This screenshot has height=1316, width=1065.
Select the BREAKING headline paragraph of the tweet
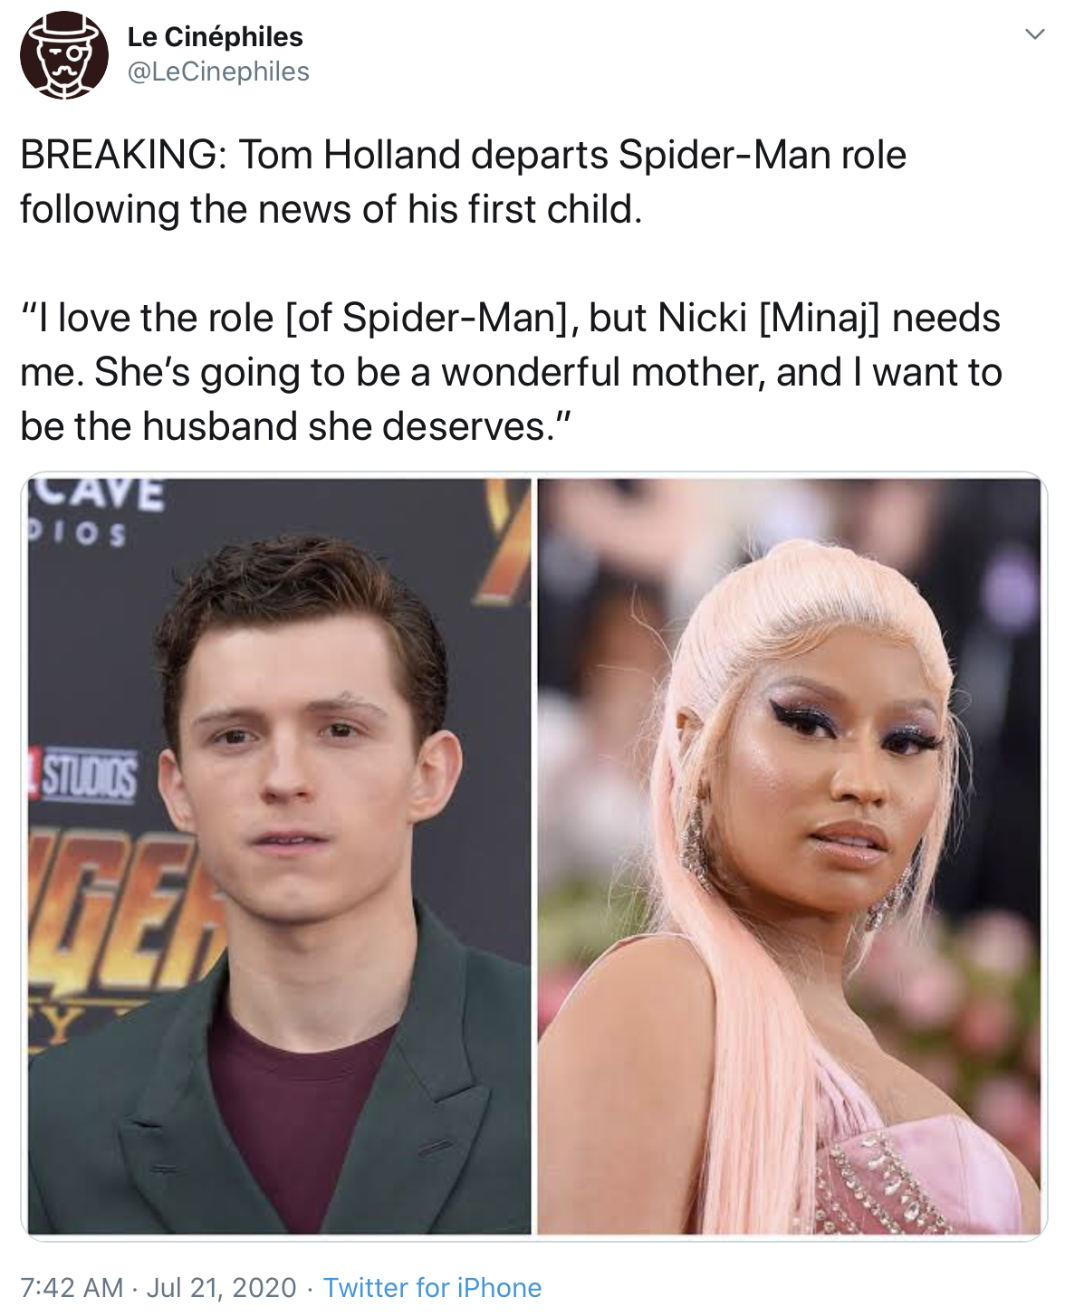pos(464,182)
